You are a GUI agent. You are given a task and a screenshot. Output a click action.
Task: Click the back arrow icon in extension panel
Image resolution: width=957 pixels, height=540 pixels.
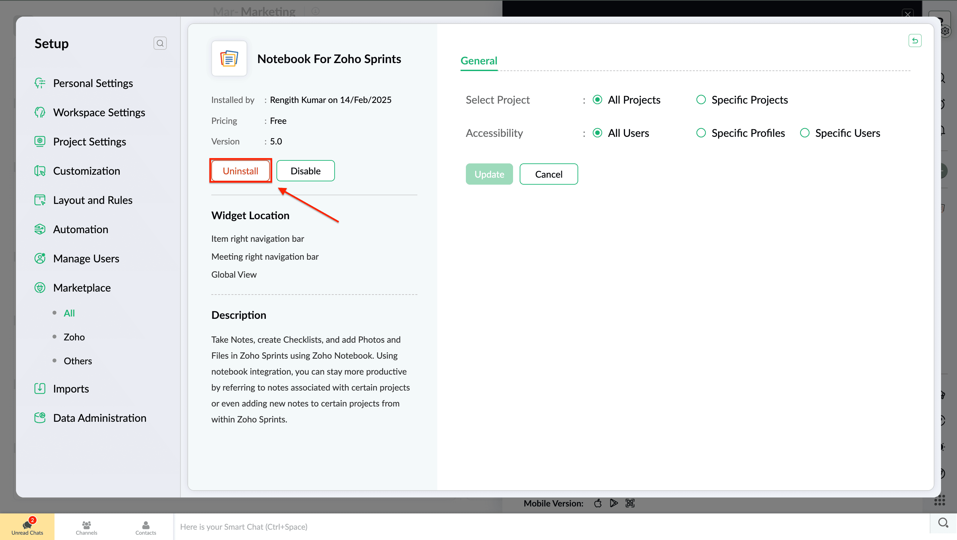point(915,41)
